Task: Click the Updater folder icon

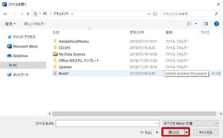Action: point(55,67)
